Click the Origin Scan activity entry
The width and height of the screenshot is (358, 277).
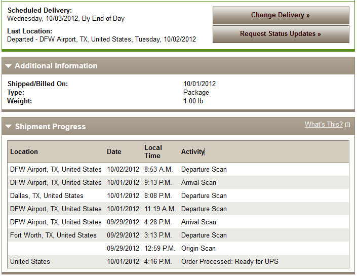click(198, 249)
